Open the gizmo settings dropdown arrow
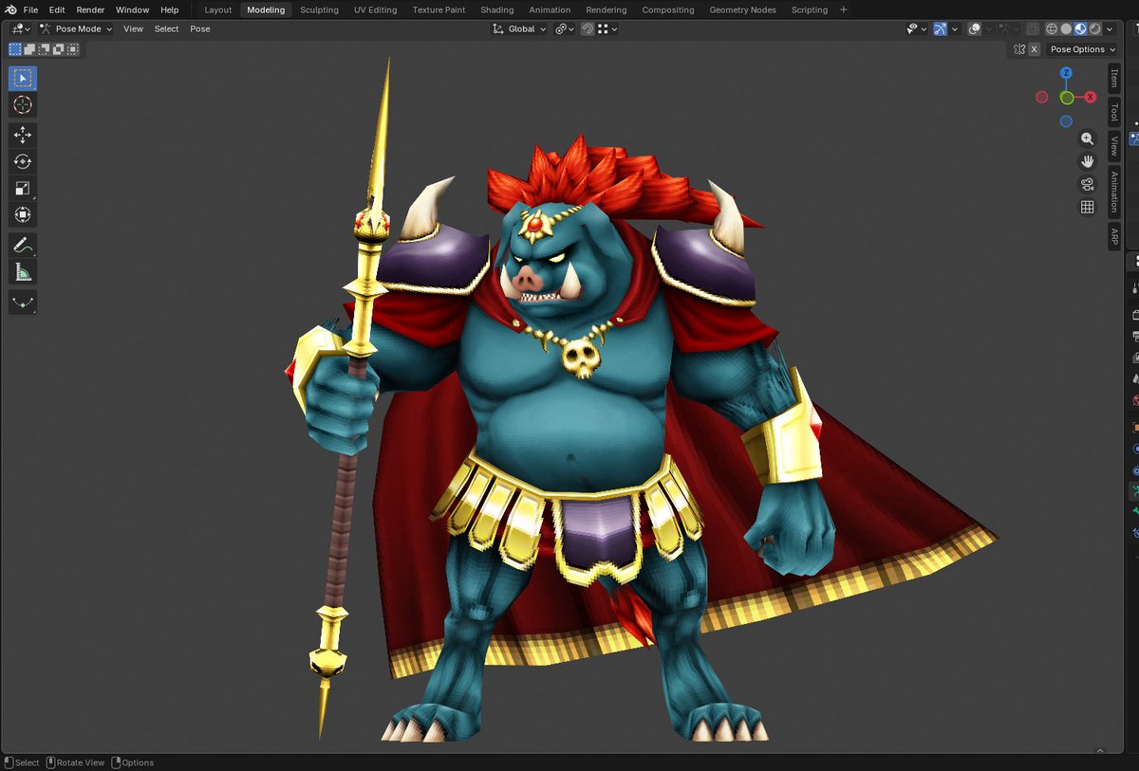 [x=955, y=28]
